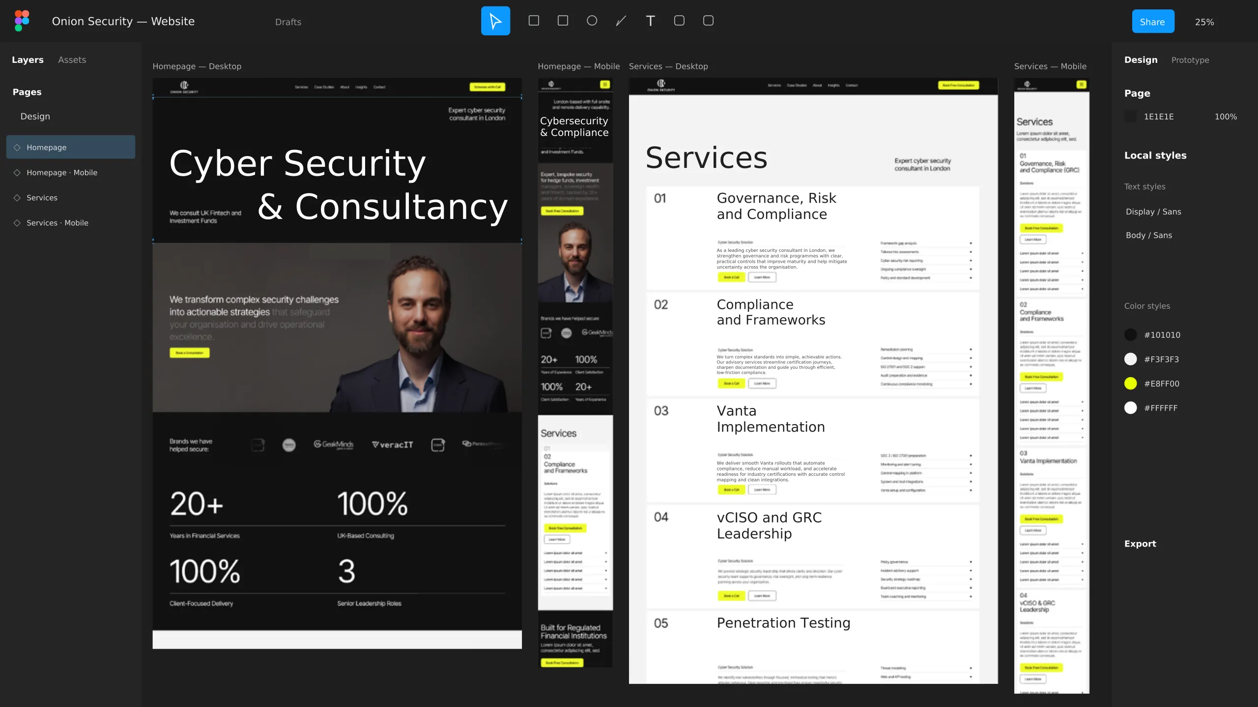Select the Body / Sans text style
The width and height of the screenshot is (1258, 707).
tap(1148, 235)
